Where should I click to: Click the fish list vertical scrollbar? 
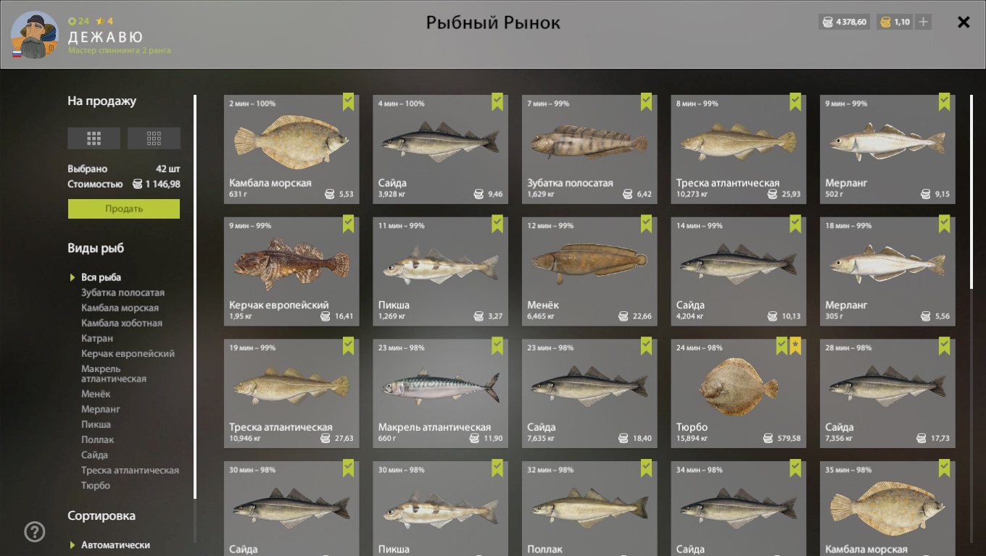972,193
